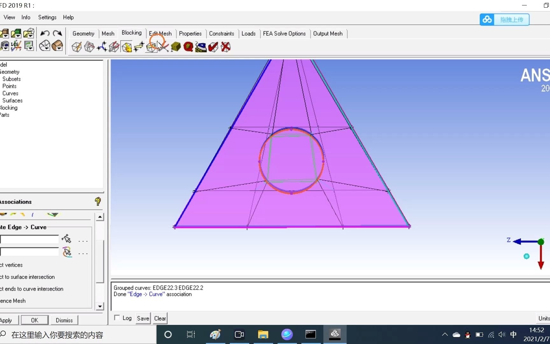Screen dimensions: 550x344
Task: Click the select edge picker icon
Action: point(67,239)
